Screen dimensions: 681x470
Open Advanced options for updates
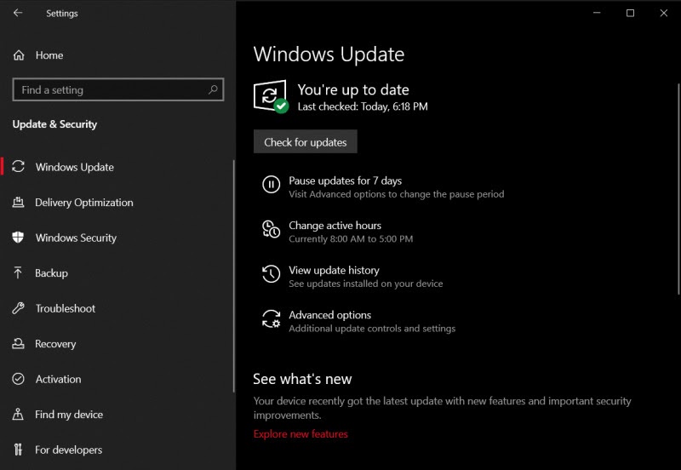pyautogui.click(x=330, y=314)
